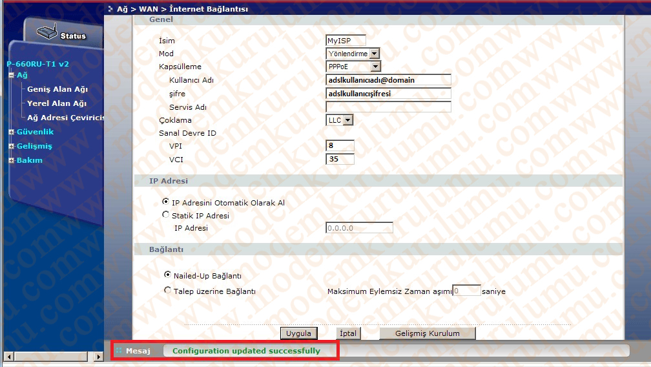Click the Ağ menu label
This screenshot has height=367, width=651.
(22, 75)
